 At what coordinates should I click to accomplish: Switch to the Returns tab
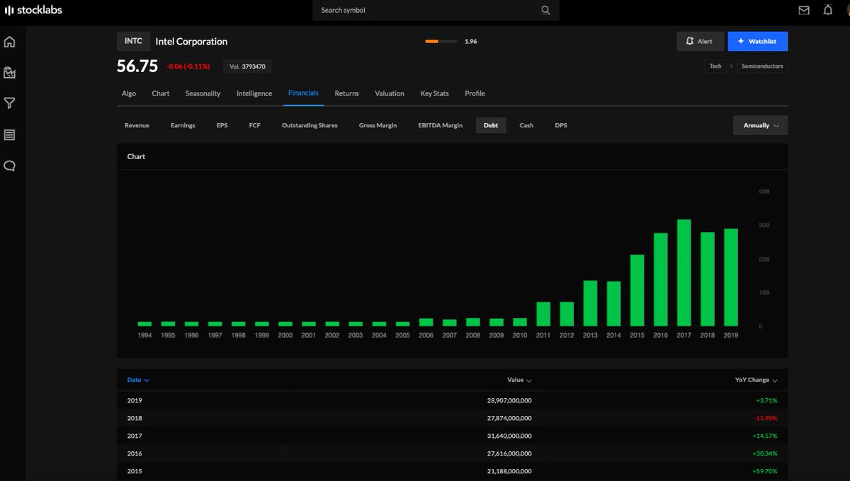click(346, 93)
